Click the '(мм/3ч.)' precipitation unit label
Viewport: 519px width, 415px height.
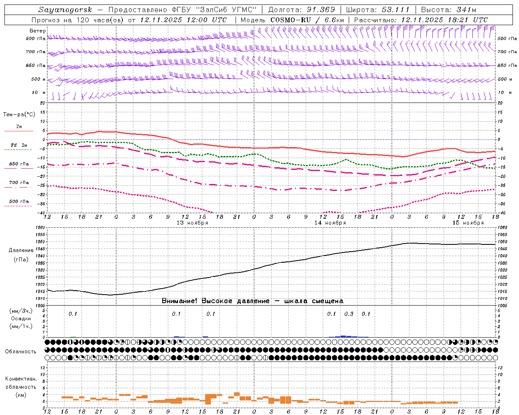pos(21,311)
